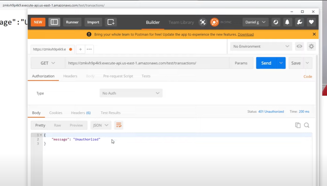
Task: Save the request
Action: click(x=296, y=63)
